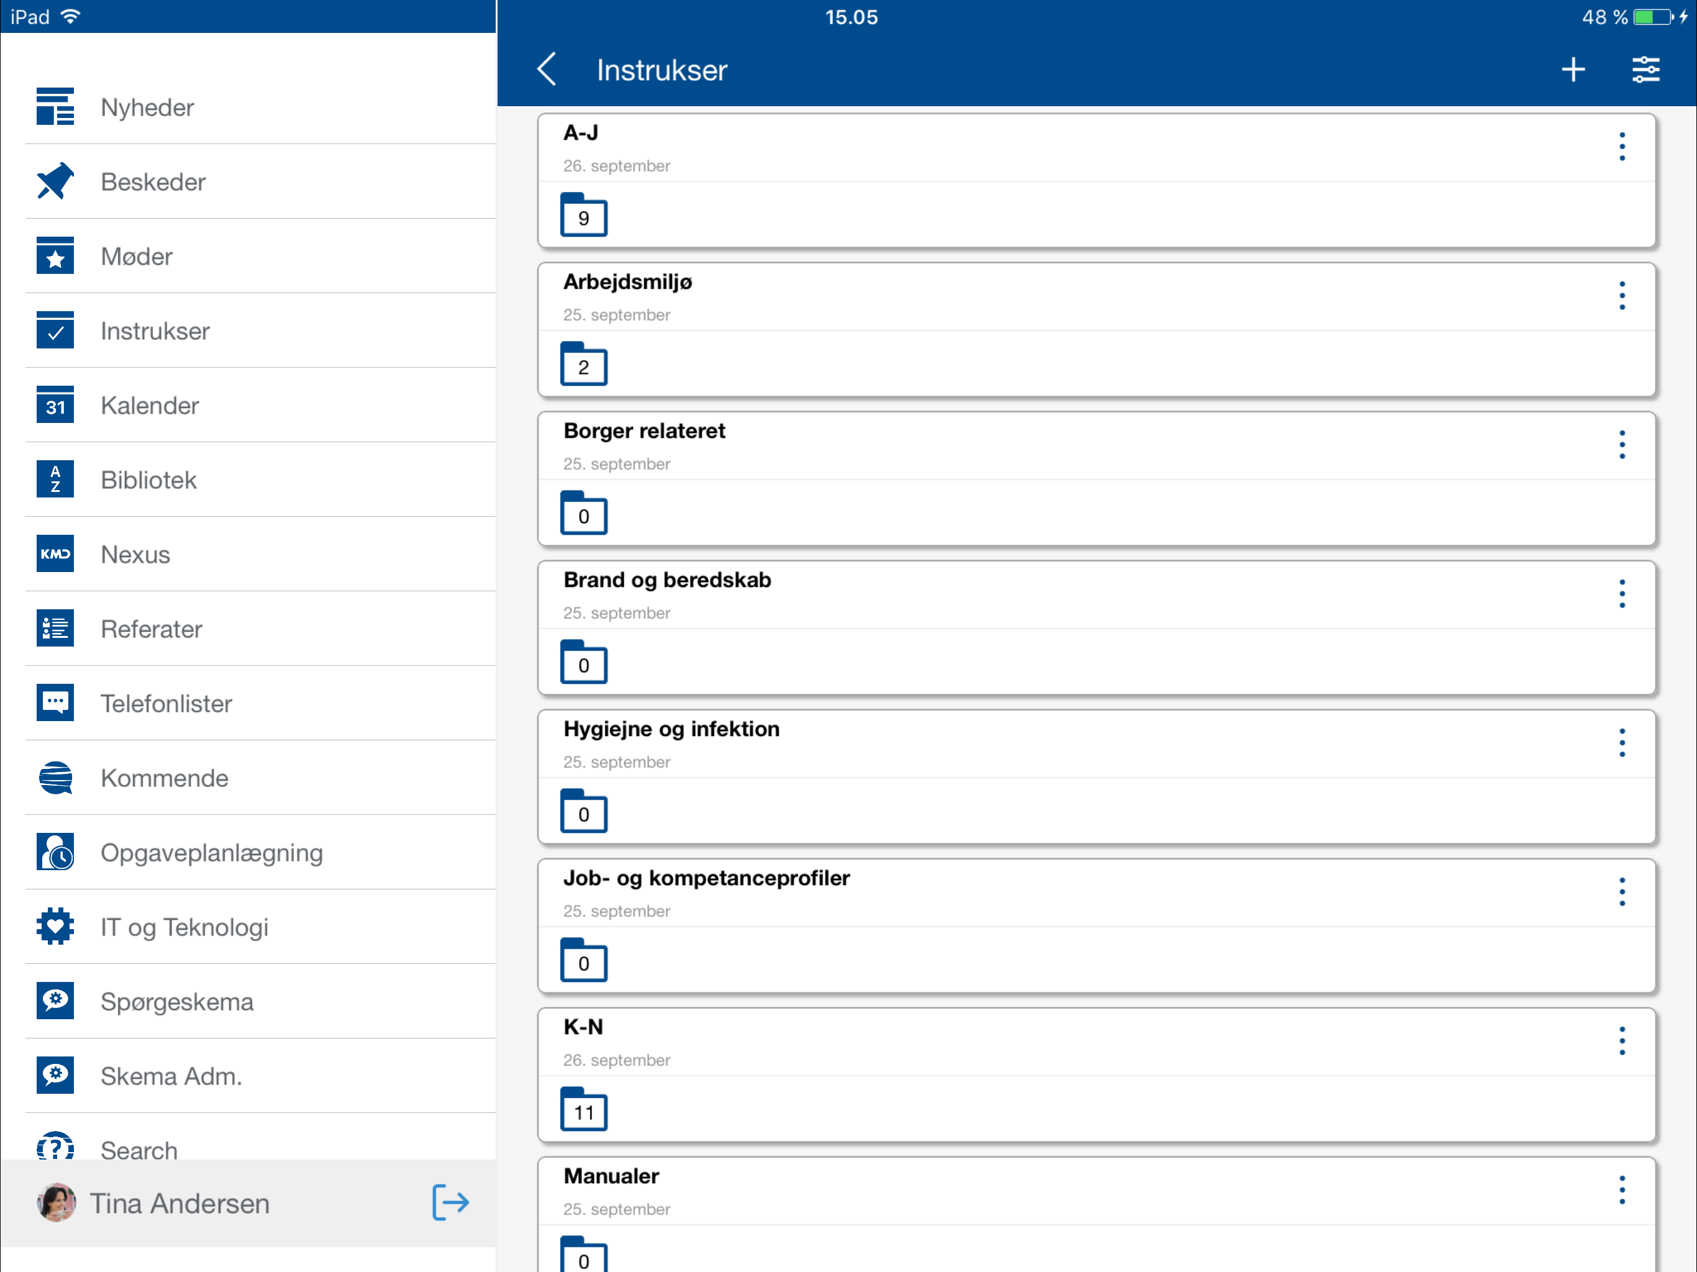This screenshot has height=1272, width=1697.
Task: Click the plus icon to add instruction
Action: tap(1573, 70)
